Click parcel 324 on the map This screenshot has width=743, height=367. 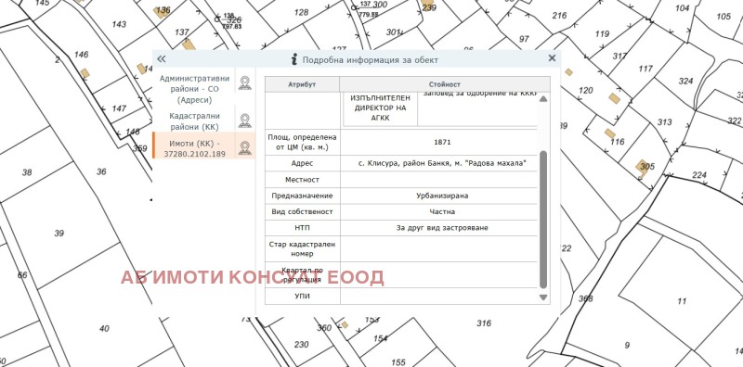pos(685,81)
